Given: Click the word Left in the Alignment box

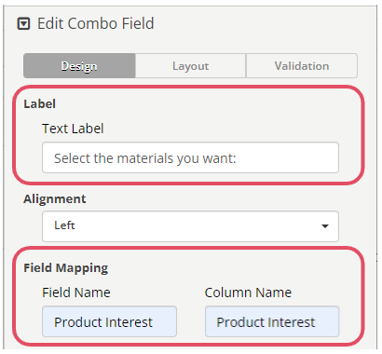Looking at the screenshot, I should click(64, 225).
